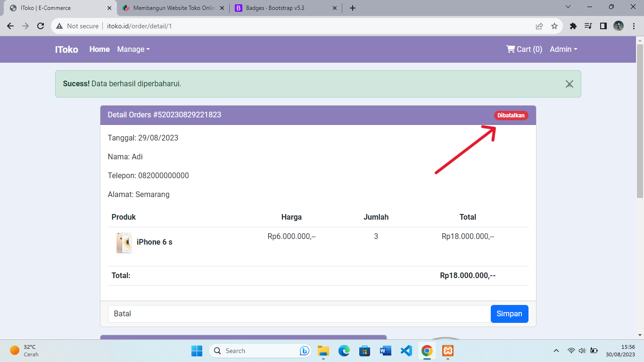Open the Manage dropdown in the navbar
The image size is (644, 362).
[x=132, y=49]
